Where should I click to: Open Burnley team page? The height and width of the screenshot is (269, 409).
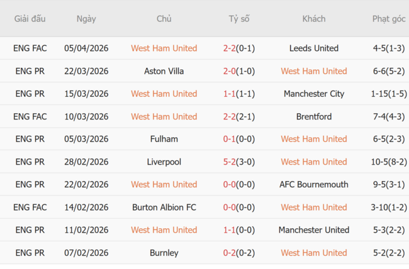164,253
